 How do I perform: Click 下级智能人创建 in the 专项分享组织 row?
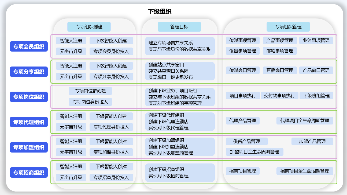(x=111, y=66)
